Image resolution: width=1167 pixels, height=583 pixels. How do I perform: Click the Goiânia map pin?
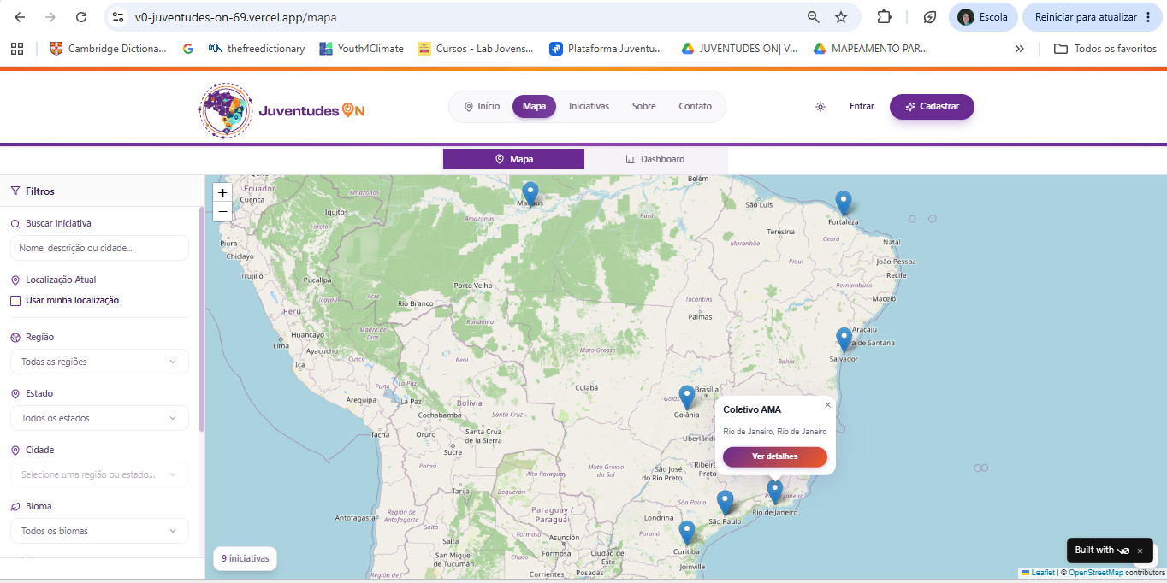(687, 397)
